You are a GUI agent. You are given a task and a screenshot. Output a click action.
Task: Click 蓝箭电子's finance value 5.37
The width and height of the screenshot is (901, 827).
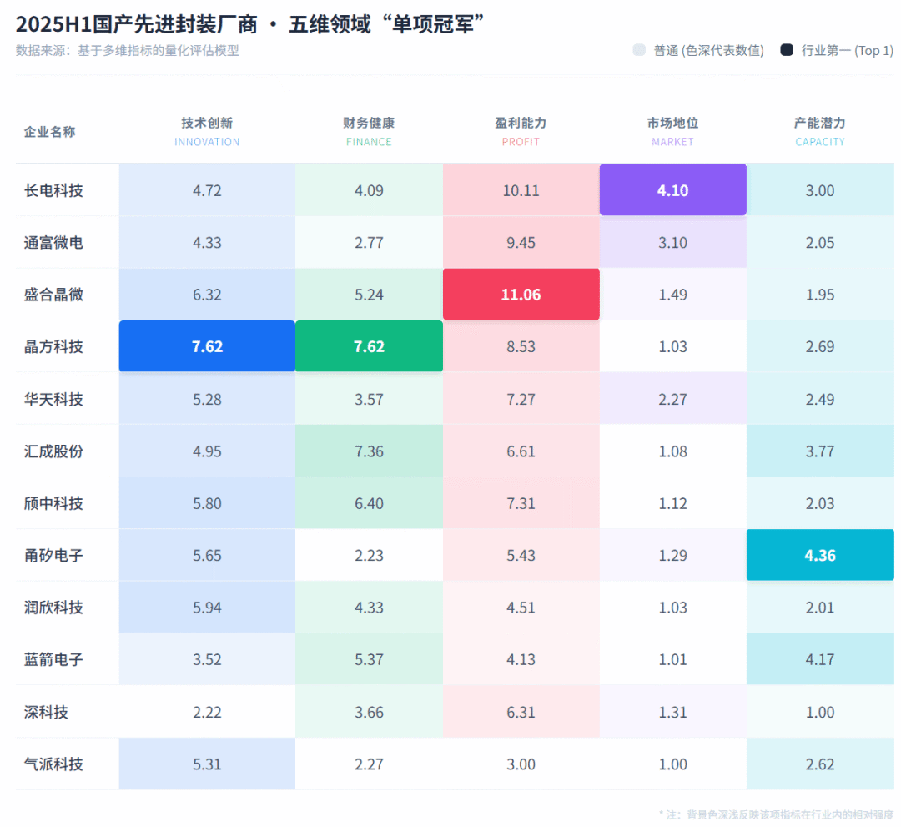point(369,659)
